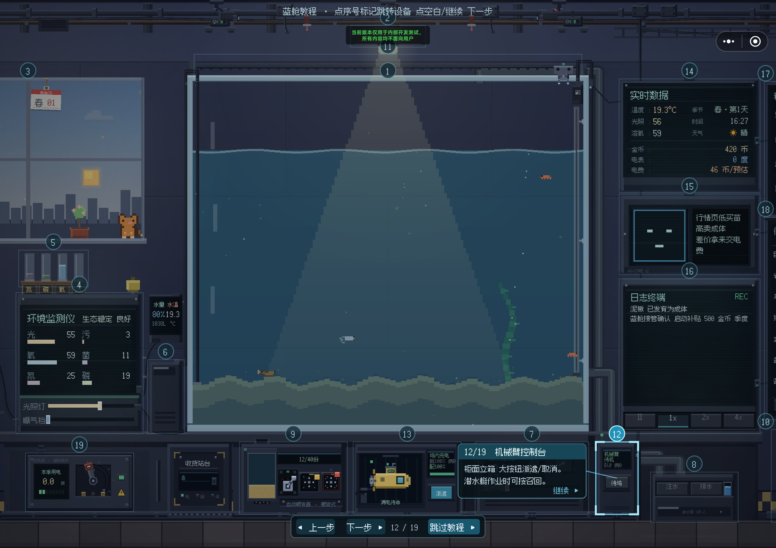Select the yellow-tagged feed pattern icon
The image size is (776, 548).
310,482
